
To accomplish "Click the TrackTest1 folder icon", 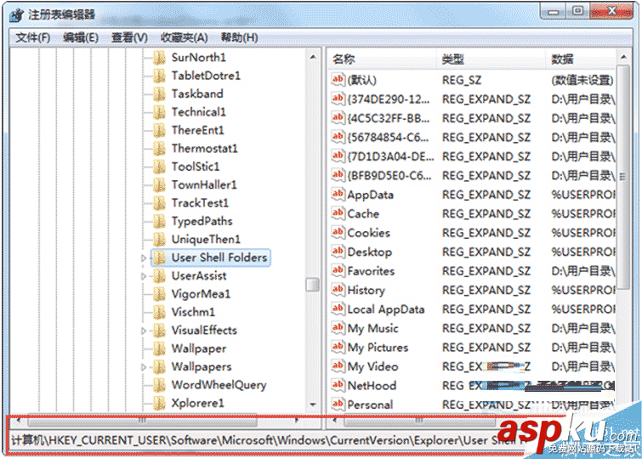I will click(x=159, y=203).
